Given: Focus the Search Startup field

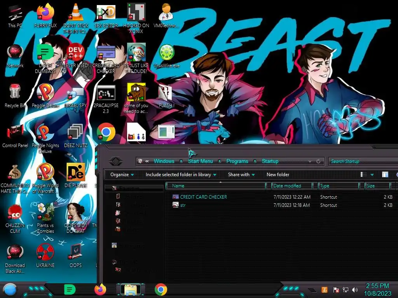Looking at the screenshot, I should pos(363,161).
